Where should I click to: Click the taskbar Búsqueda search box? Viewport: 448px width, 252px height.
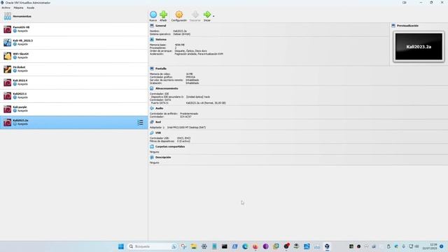153,246
